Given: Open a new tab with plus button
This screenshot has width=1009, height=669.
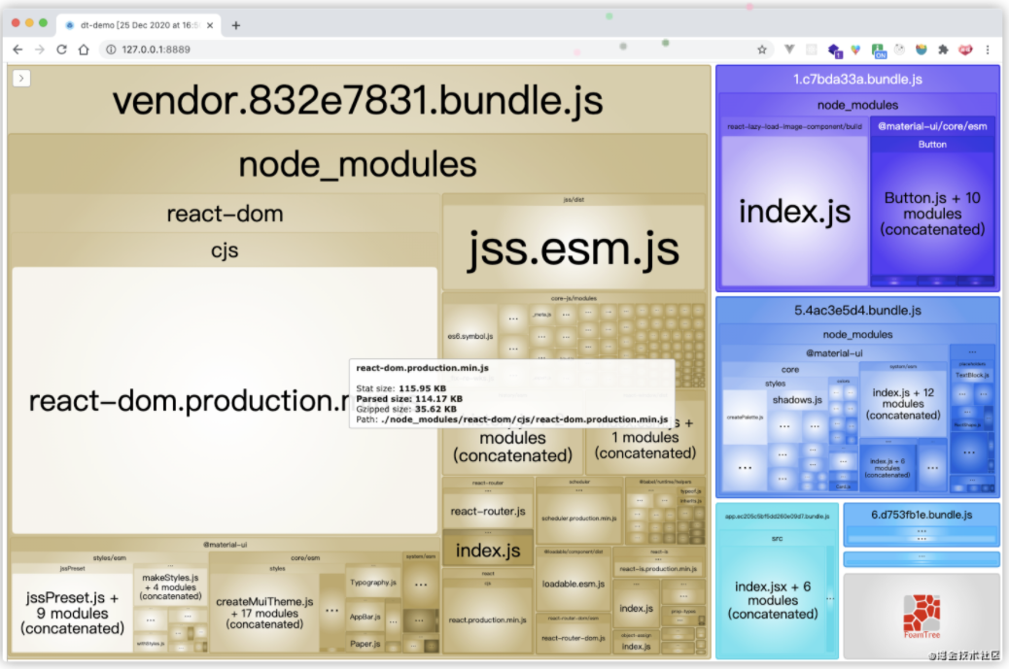Looking at the screenshot, I should (x=235, y=25).
